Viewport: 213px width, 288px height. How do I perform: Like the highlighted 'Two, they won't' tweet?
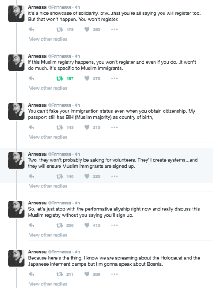(x=87, y=176)
